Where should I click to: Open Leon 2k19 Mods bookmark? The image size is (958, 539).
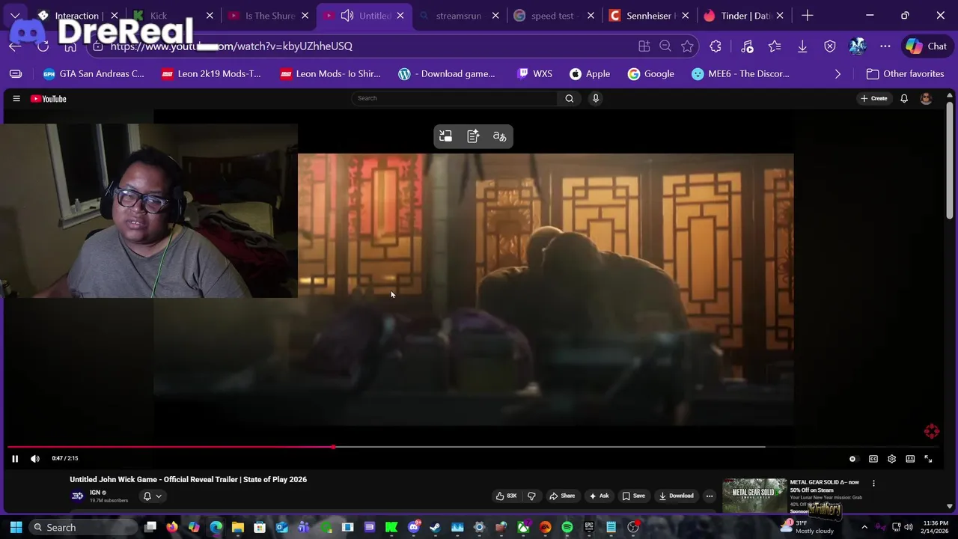pyautogui.click(x=211, y=74)
